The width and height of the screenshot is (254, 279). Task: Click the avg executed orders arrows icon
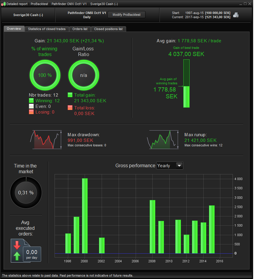(17, 251)
